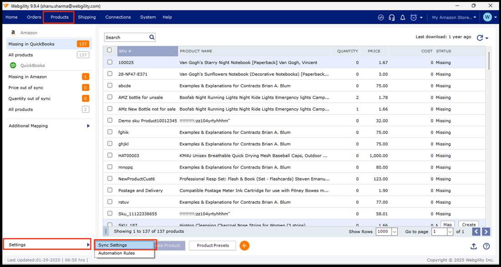Click the upload export icon
This screenshot has height=267, width=501.
pyautogui.click(x=474, y=246)
